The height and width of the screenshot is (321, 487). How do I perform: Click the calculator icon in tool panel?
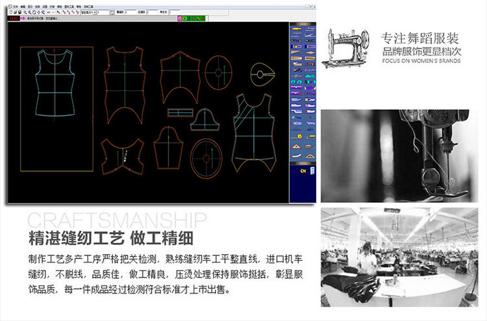(312, 171)
